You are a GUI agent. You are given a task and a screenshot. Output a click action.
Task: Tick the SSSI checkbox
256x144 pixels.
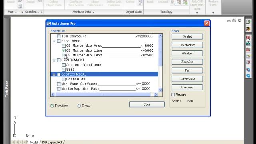pos(64,70)
